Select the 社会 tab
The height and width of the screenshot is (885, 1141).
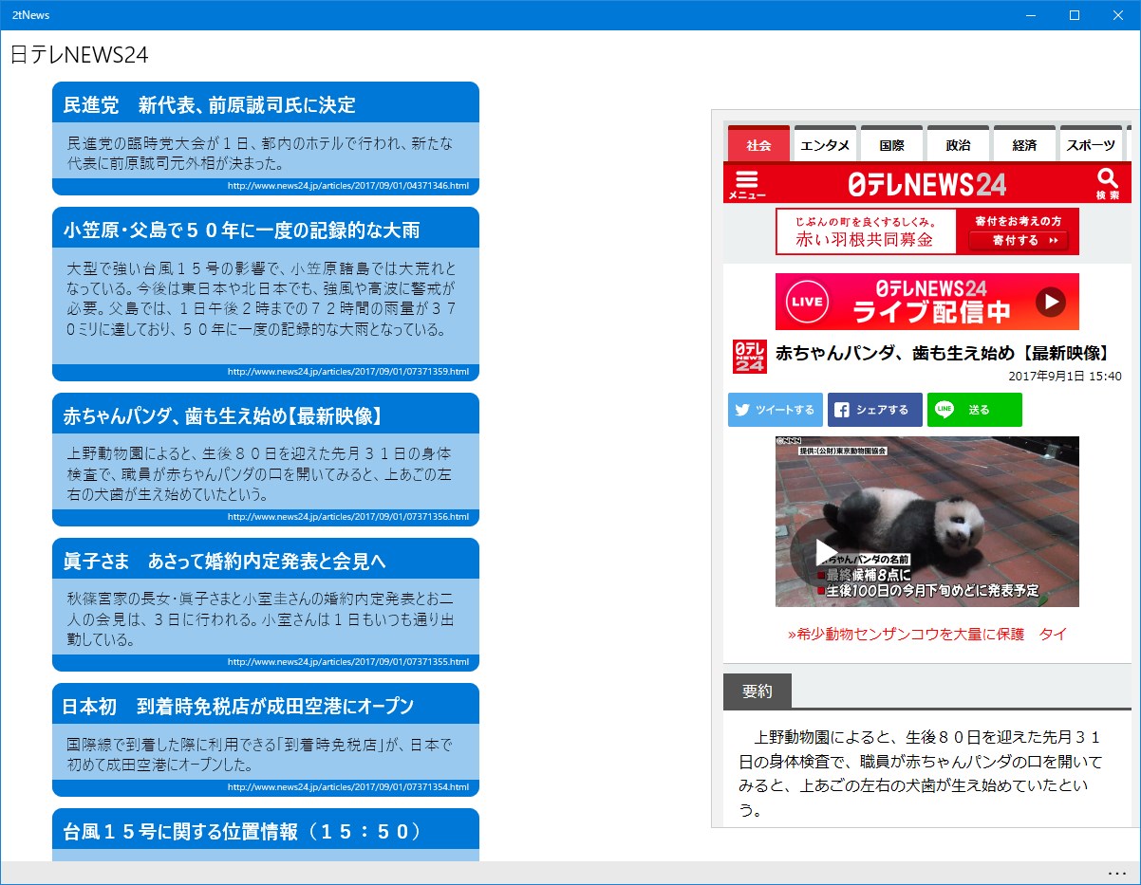pyautogui.click(x=758, y=144)
